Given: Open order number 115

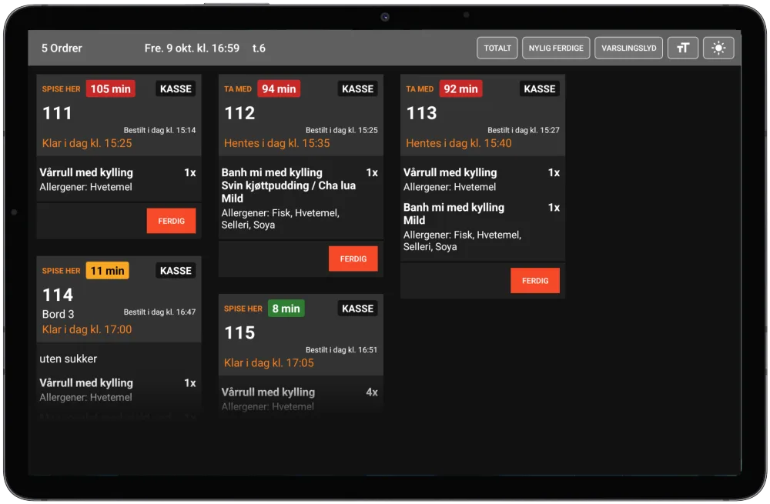Looking at the screenshot, I should point(239,332).
